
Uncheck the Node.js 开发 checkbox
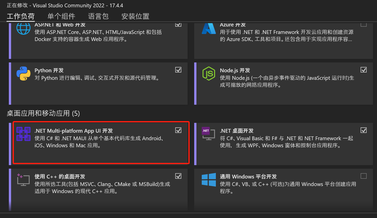pyautogui.click(x=364, y=70)
